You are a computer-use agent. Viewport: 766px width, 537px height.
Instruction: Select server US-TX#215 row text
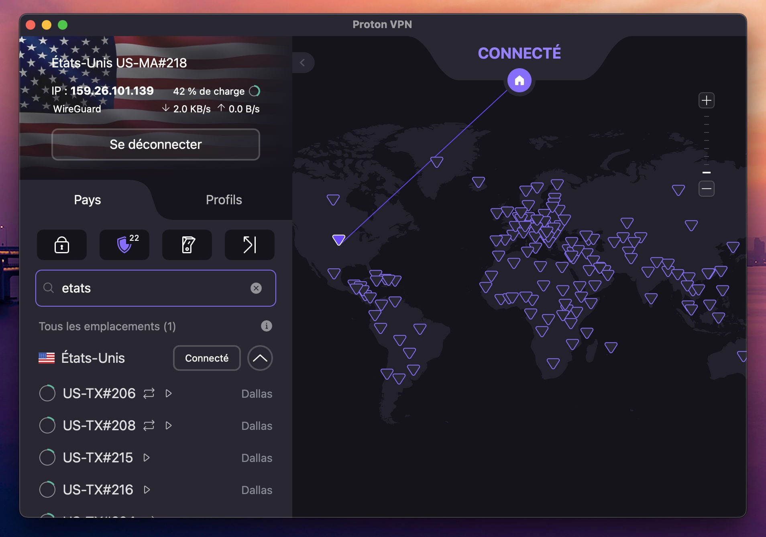tap(98, 458)
